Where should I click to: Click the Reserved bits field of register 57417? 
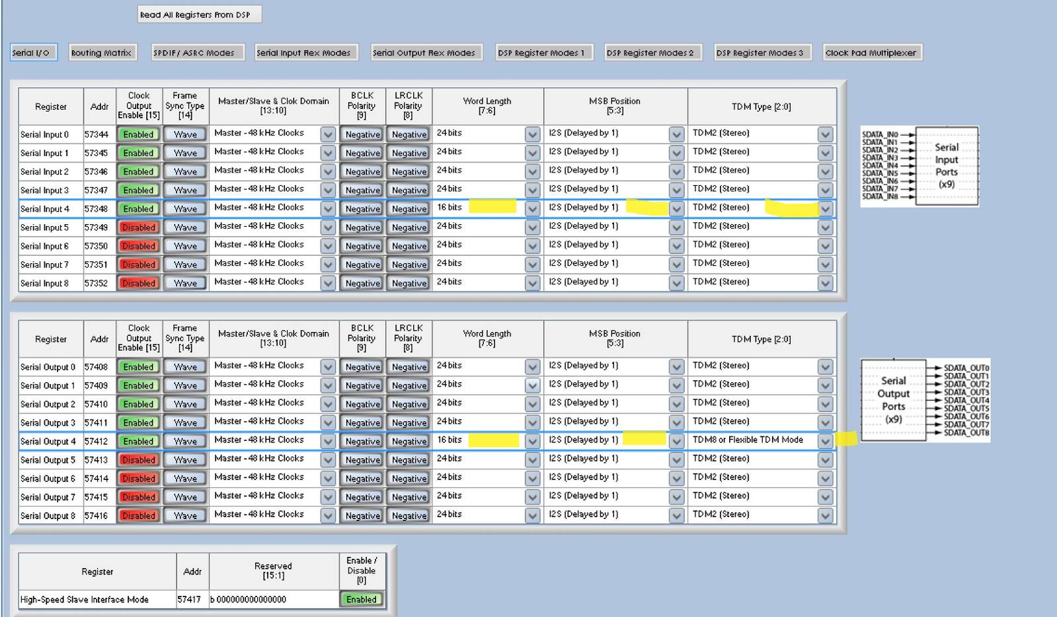tap(274, 600)
